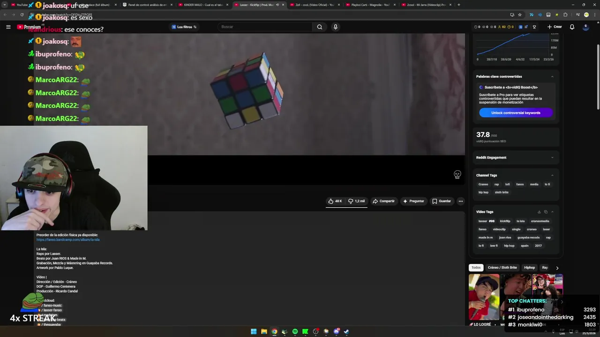Select the Todos filter chip
This screenshot has height=337, width=600.
pyautogui.click(x=476, y=268)
